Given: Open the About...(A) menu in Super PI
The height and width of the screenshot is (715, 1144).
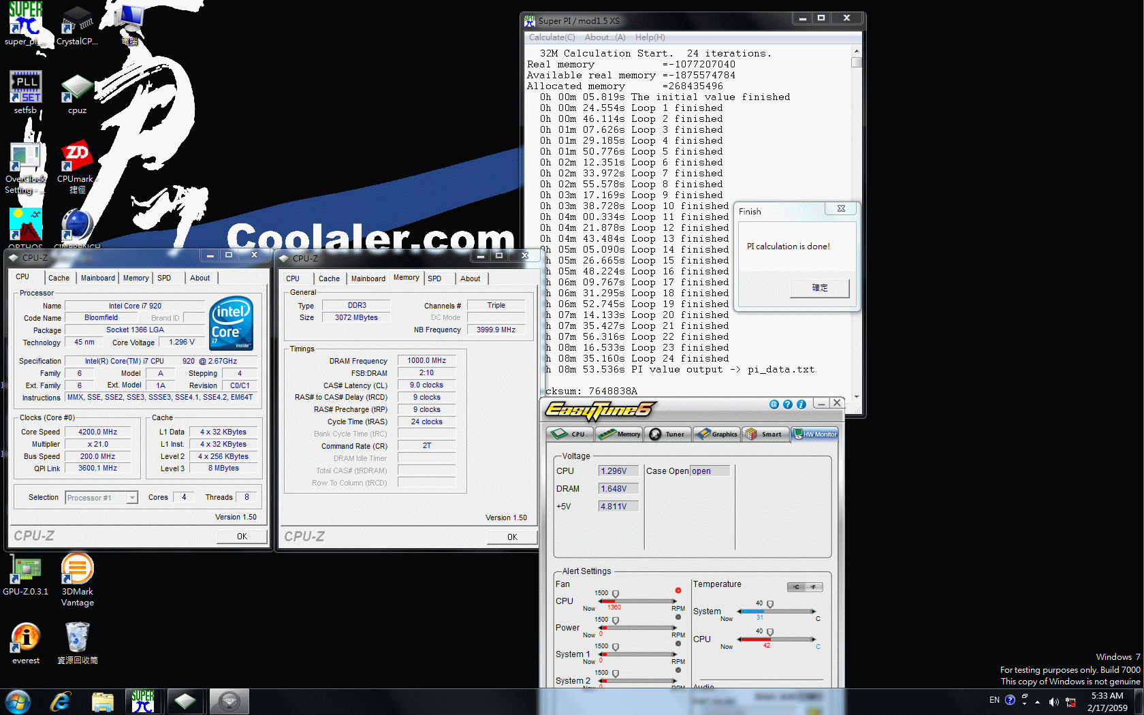Looking at the screenshot, I should click(x=605, y=37).
